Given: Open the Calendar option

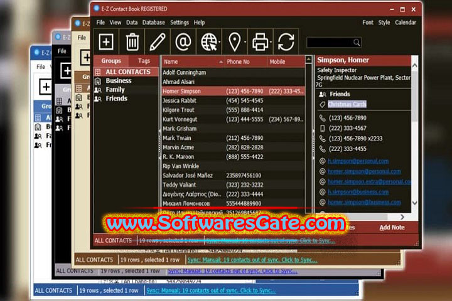Looking at the screenshot, I should coord(406,23).
